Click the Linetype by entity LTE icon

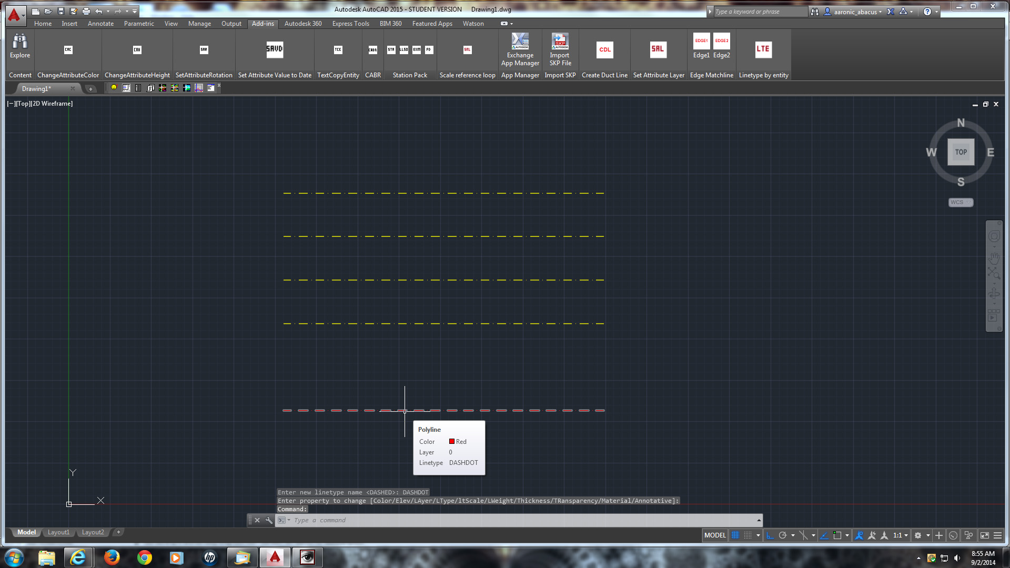(x=763, y=49)
